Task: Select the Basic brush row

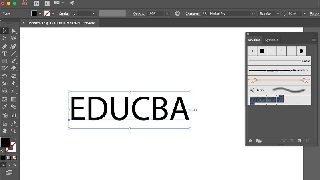Action: pos(279,61)
